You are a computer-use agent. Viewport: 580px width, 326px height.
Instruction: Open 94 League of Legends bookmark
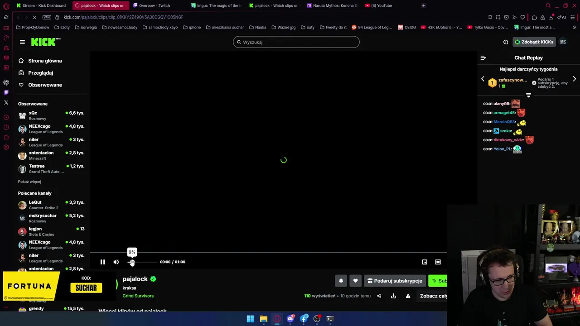point(372,27)
